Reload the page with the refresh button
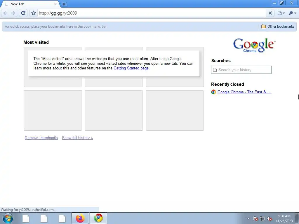 pyautogui.click(x=23, y=13)
